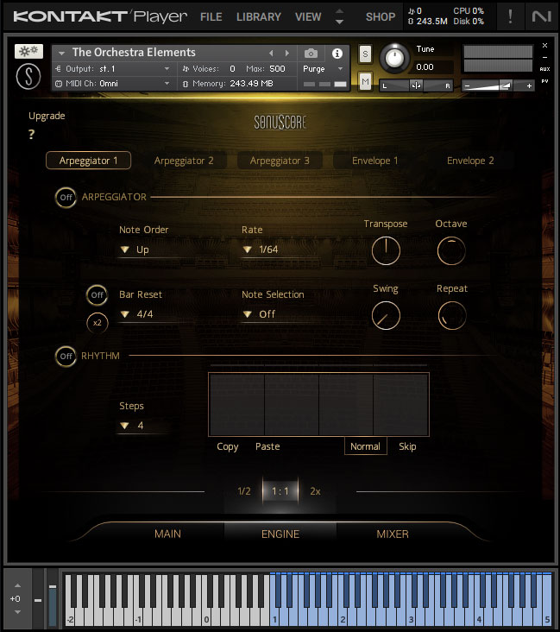Load next instrument with right arrow
The image size is (560, 632).
click(x=286, y=54)
